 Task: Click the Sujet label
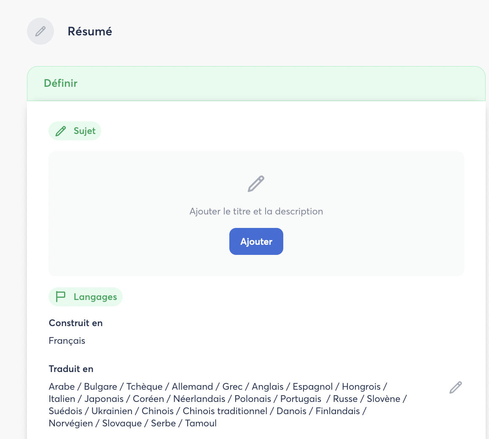pyautogui.click(x=84, y=131)
